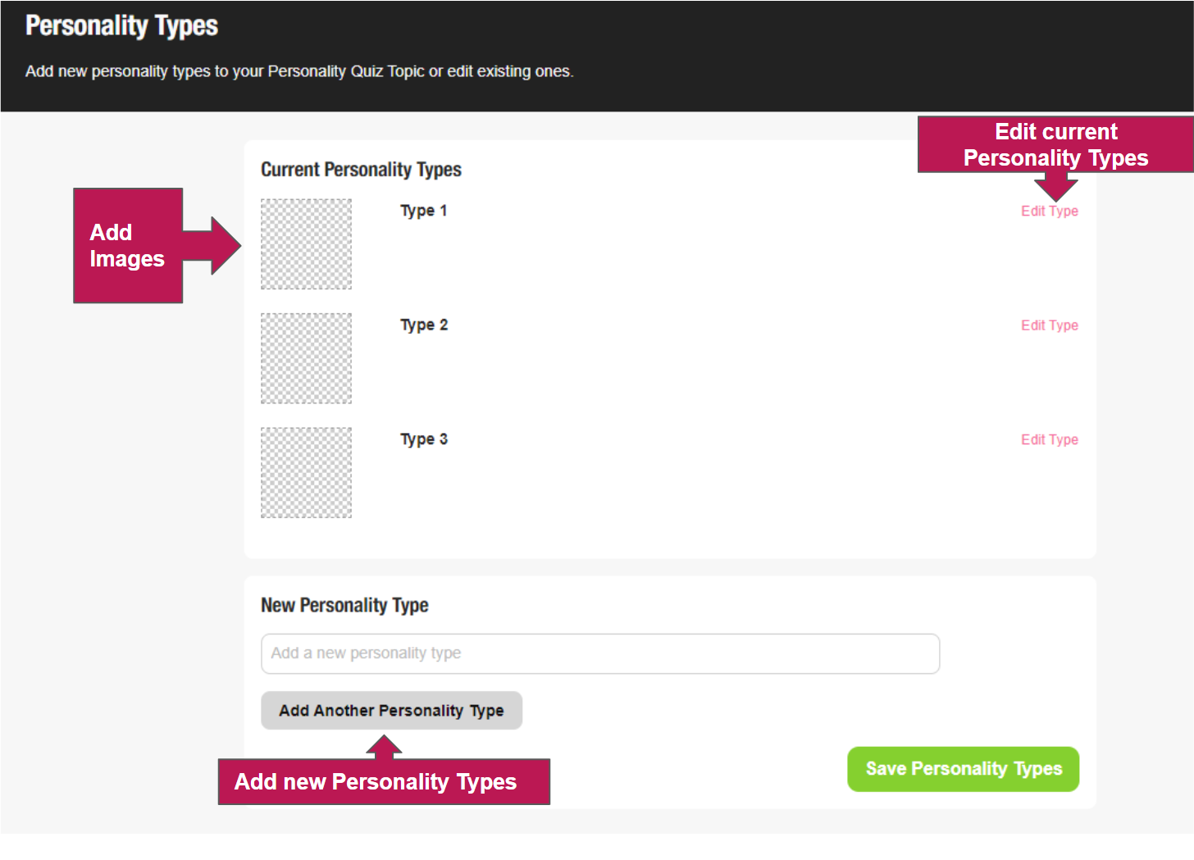Select the Type 1 label

(x=423, y=211)
